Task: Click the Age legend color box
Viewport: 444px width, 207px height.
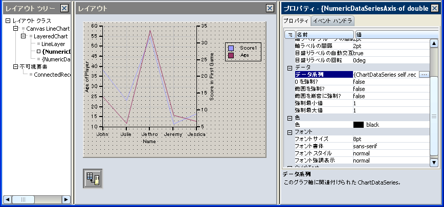Action: coord(231,55)
